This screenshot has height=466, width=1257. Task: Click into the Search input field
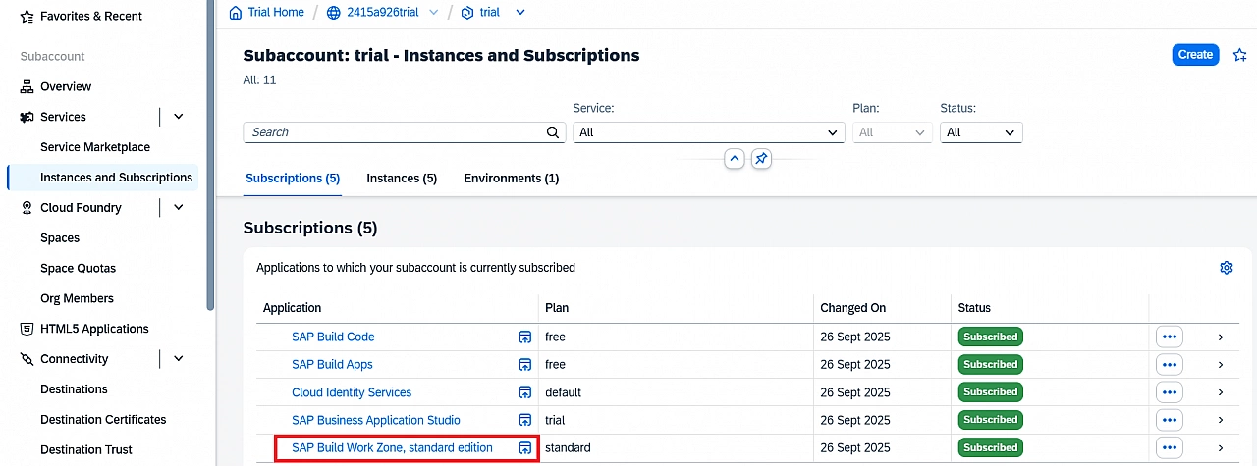point(393,132)
